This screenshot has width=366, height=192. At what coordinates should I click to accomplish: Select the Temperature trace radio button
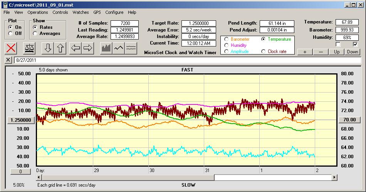pos(263,39)
